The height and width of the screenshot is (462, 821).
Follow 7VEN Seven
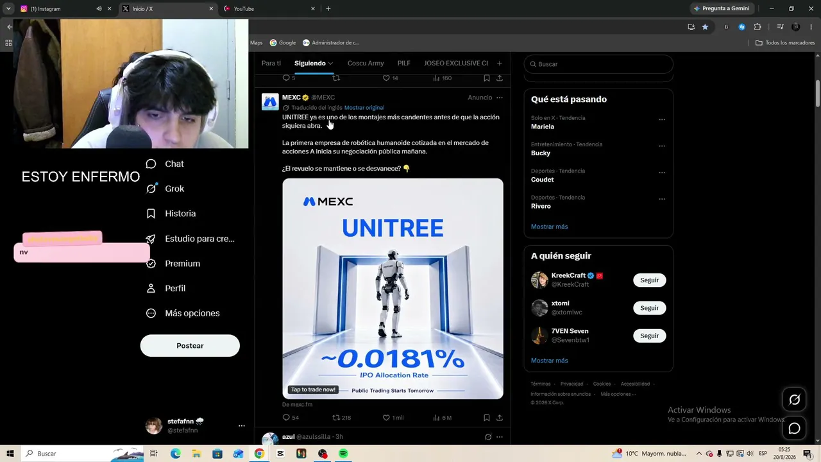pyautogui.click(x=650, y=336)
